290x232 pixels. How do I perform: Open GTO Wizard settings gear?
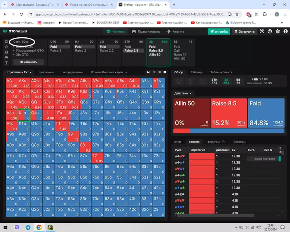coord(278,31)
